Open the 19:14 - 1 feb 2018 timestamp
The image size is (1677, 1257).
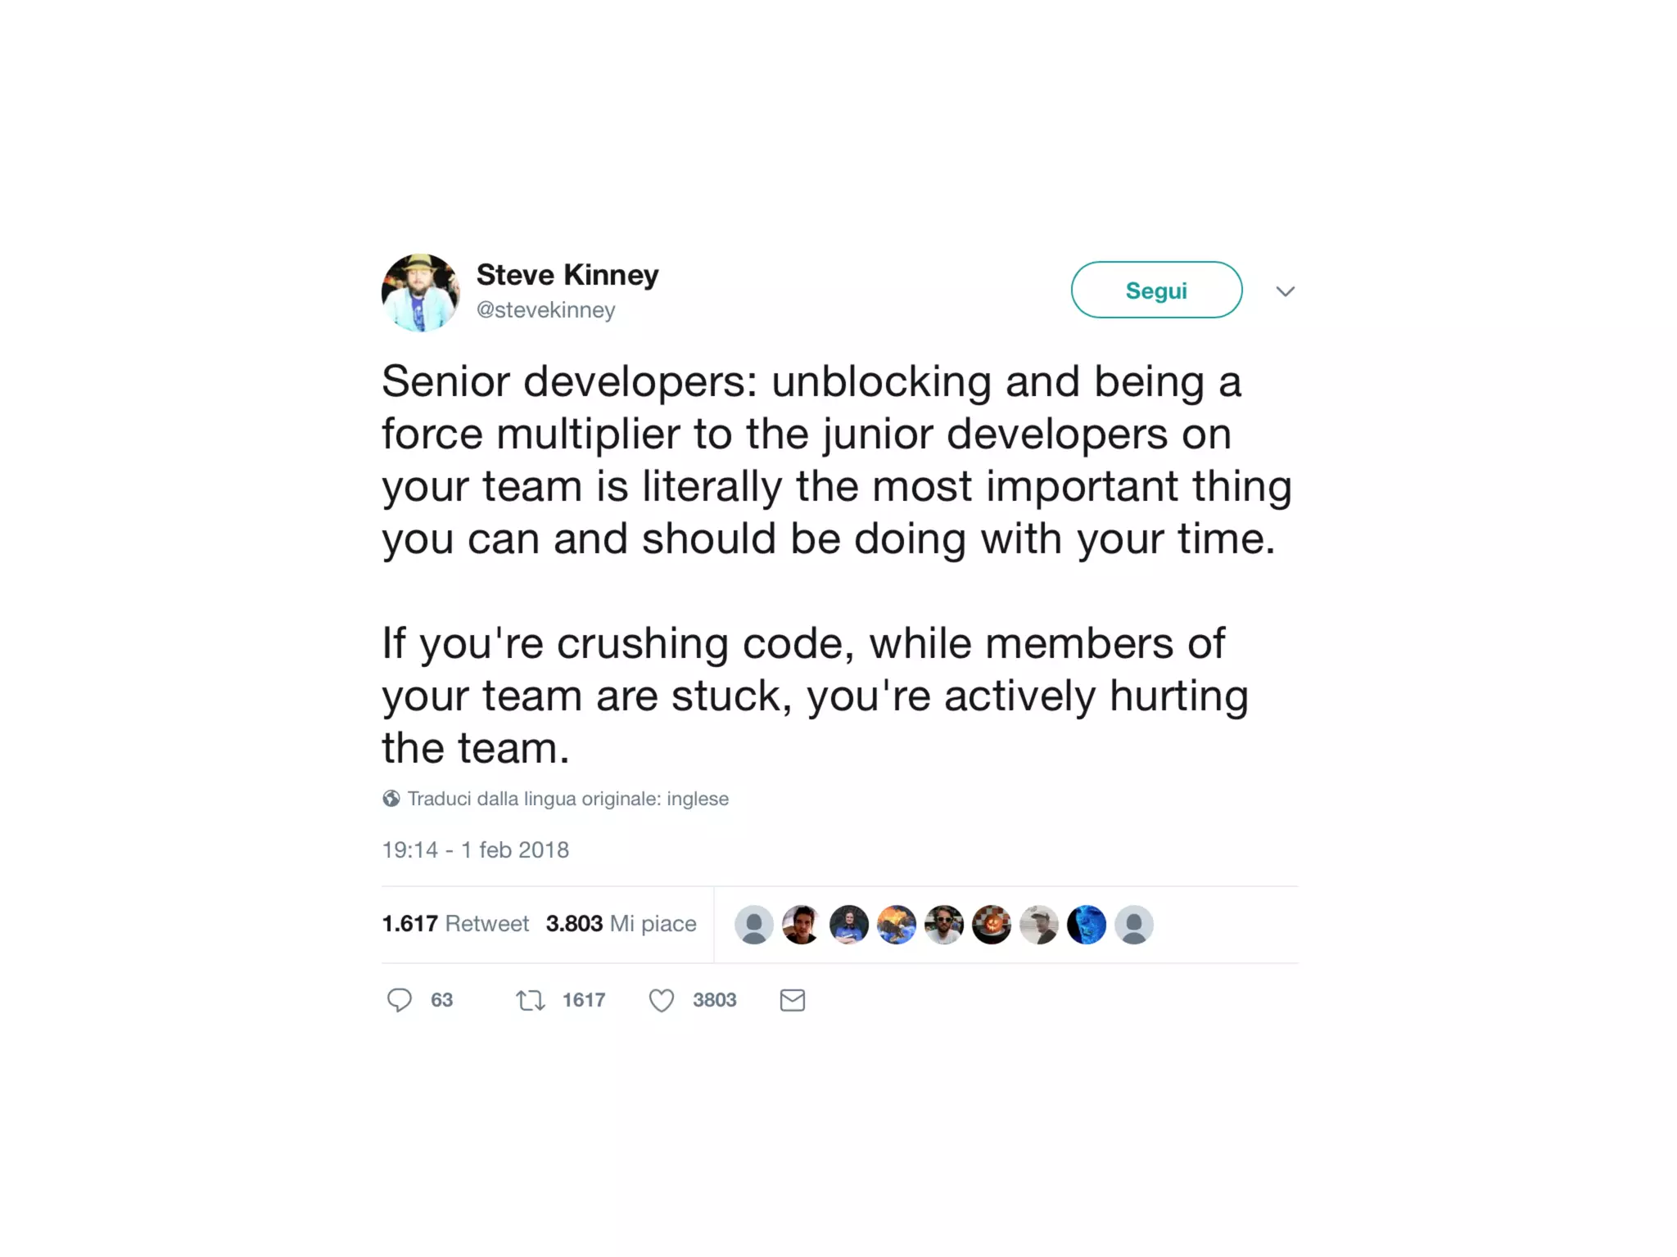pyautogui.click(x=476, y=849)
